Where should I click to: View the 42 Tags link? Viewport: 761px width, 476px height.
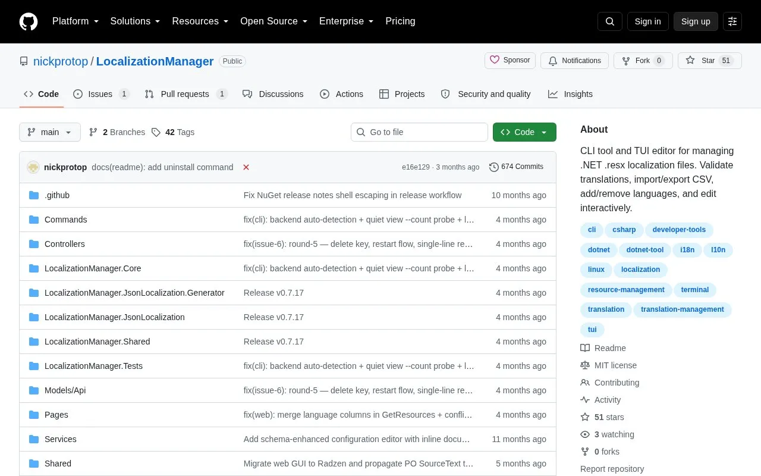pos(173,132)
